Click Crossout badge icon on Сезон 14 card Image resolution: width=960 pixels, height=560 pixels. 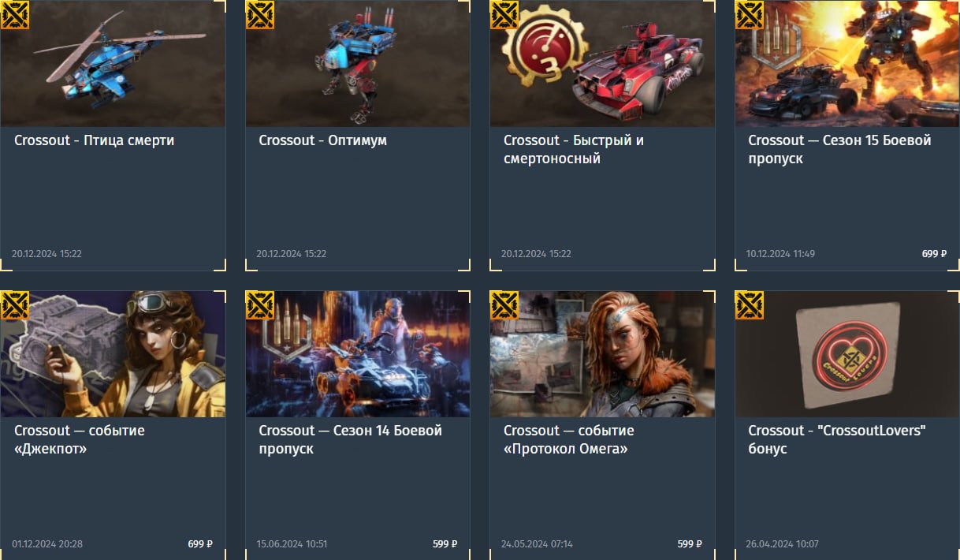pyautogui.click(x=259, y=304)
